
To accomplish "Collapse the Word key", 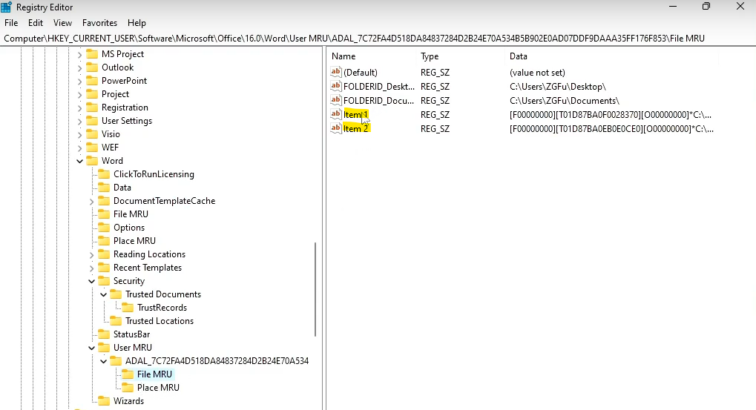I will 80,161.
